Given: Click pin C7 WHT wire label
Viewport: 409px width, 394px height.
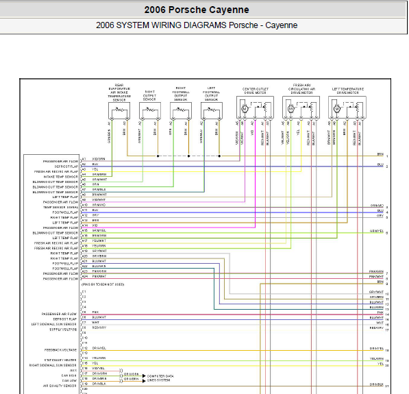Looking at the screenshot, I should click(96, 323).
